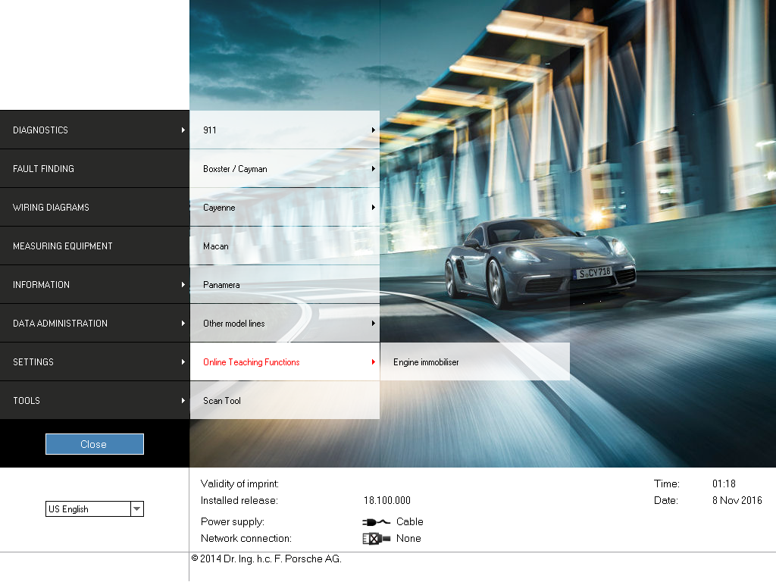Click the Cable power supply text
Viewport: 776px width, 582px height.
(x=410, y=521)
